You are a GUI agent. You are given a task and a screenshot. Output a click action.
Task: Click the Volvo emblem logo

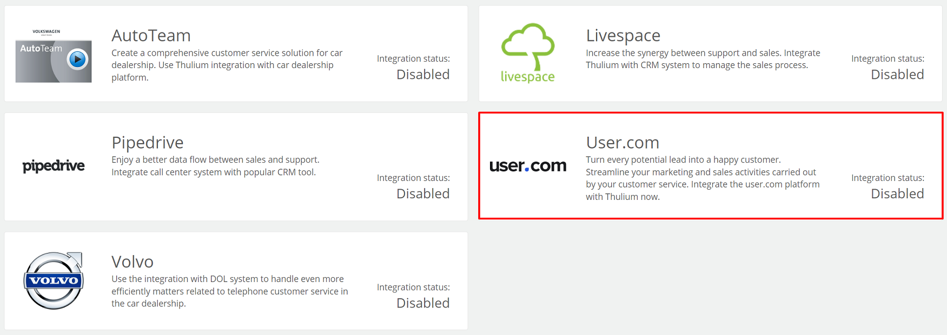click(54, 280)
